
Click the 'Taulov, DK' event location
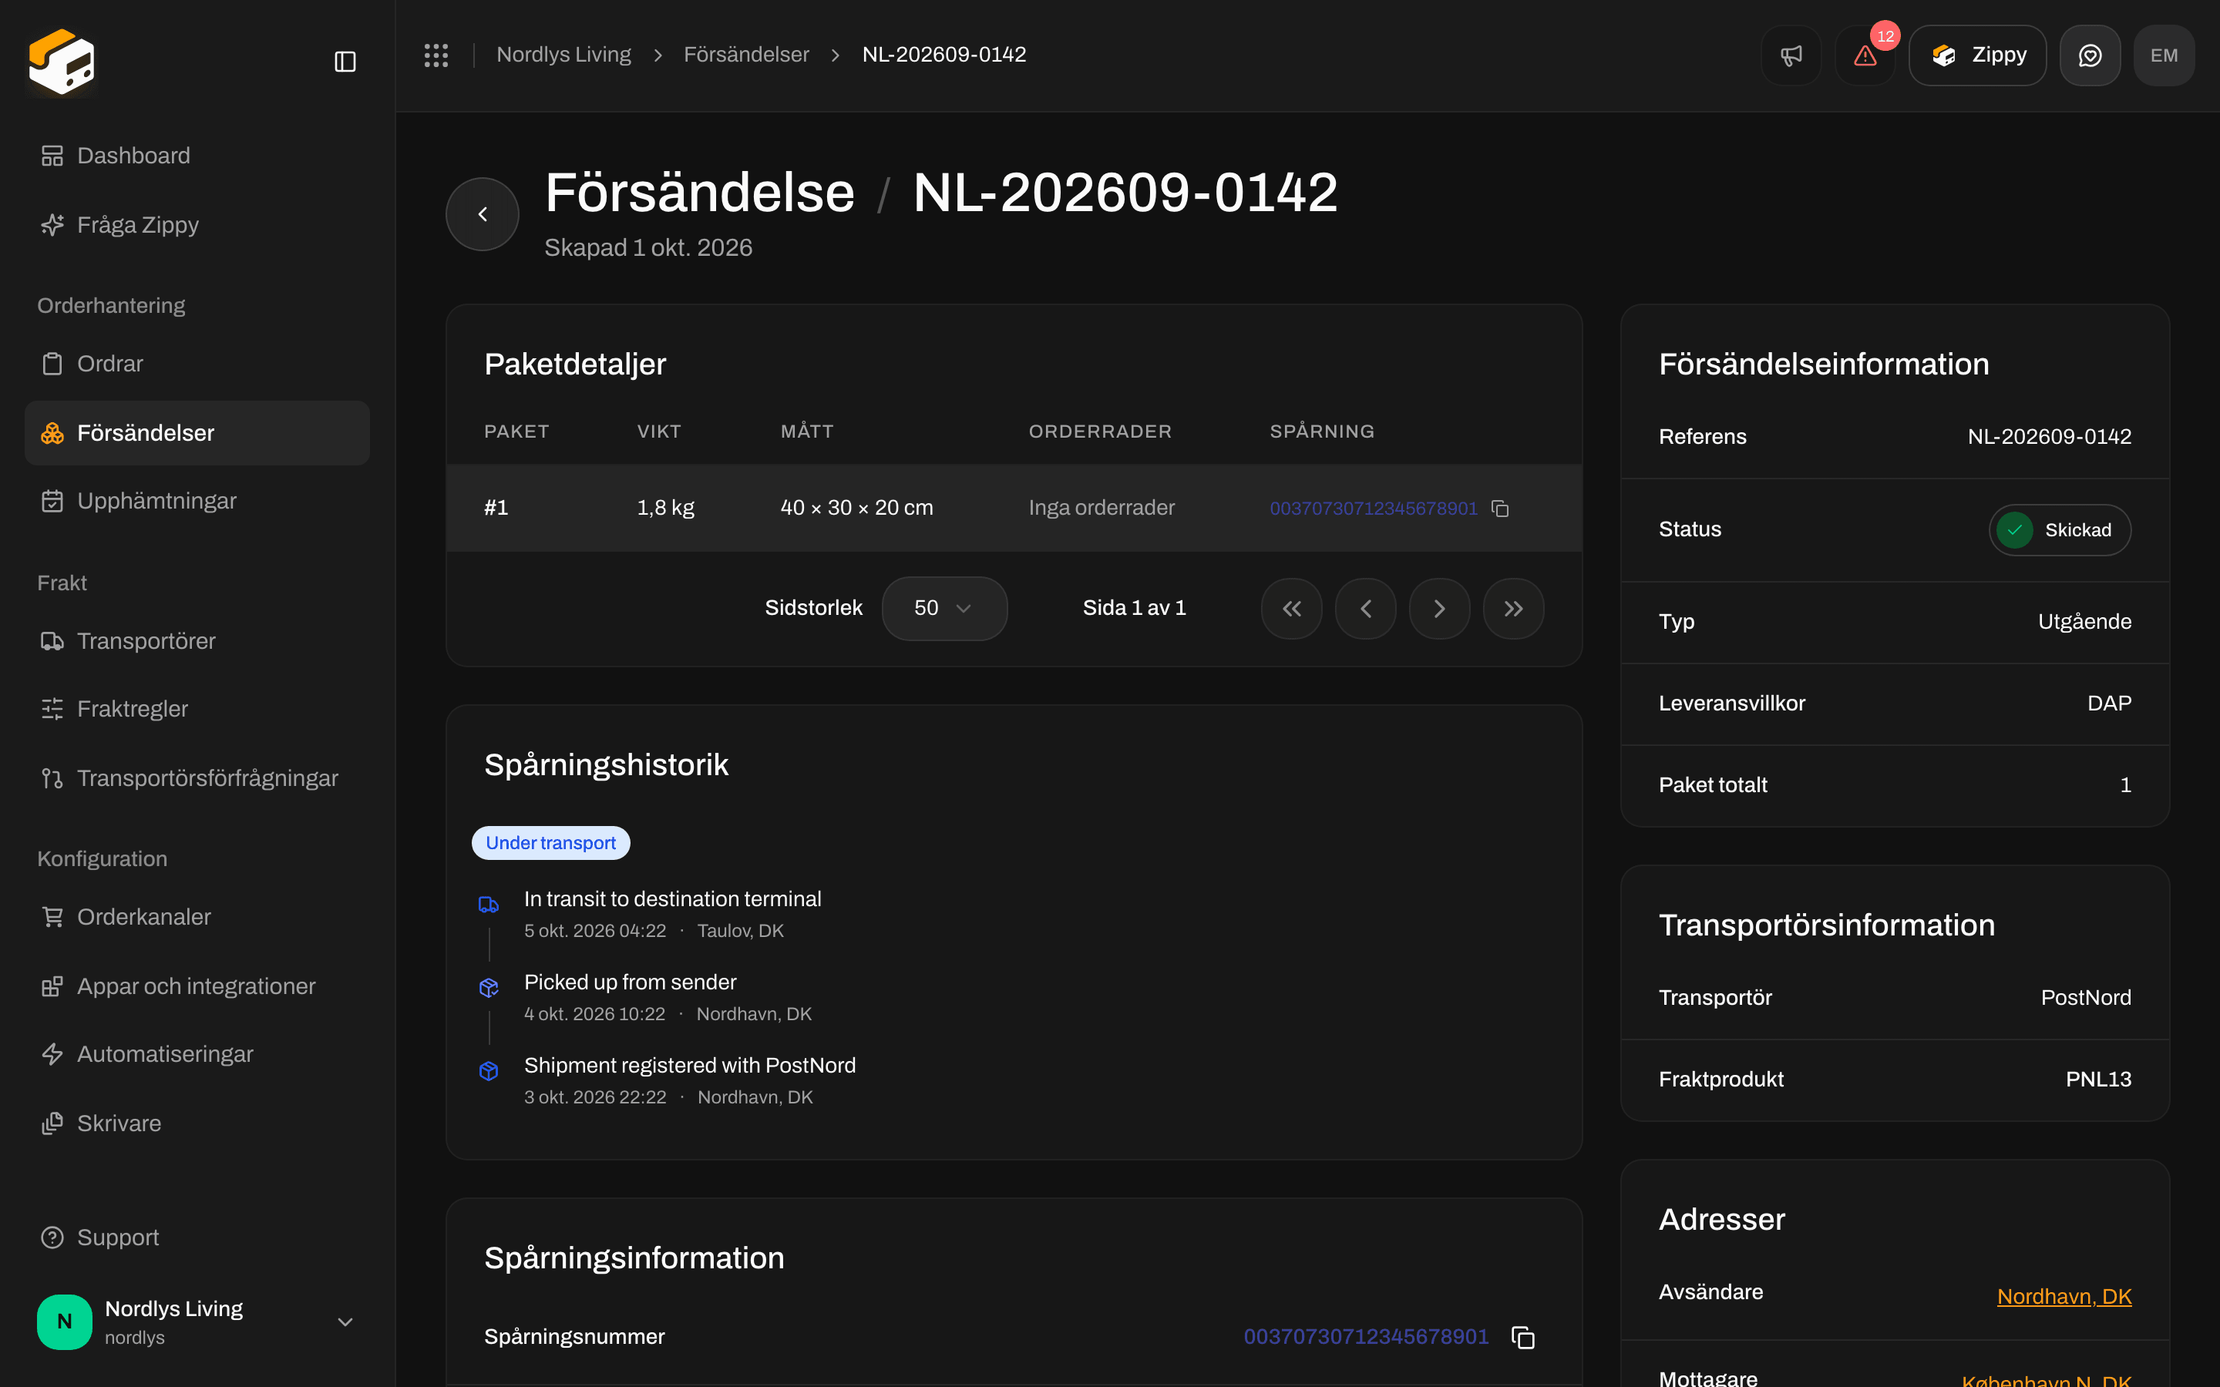740,931
